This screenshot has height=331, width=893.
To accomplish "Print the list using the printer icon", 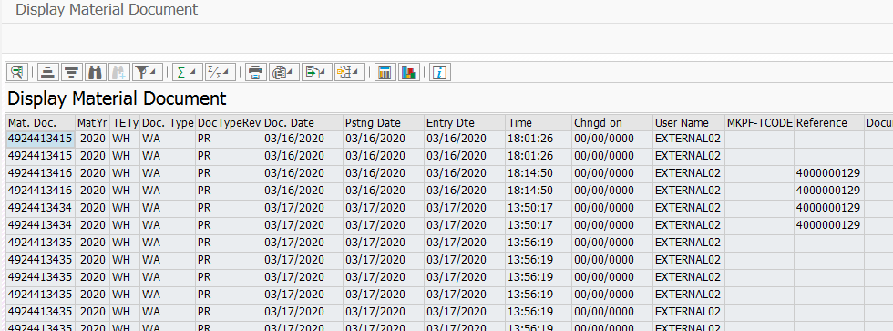I will point(256,72).
